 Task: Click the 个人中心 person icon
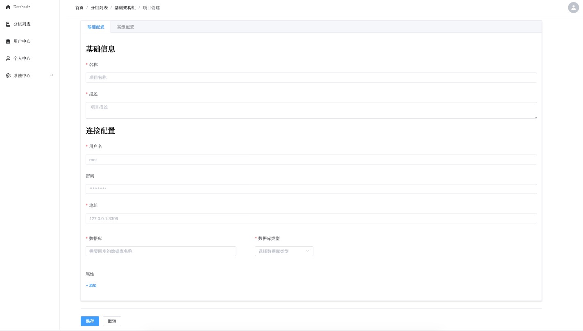pyautogui.click(x=8, y=59)
